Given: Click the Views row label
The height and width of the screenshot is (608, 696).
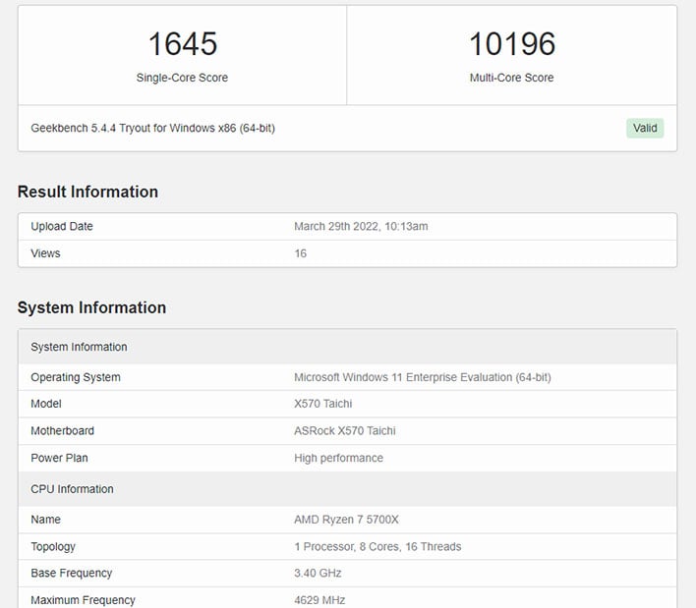Looking at the screenshot, I should tap(45, 253).
